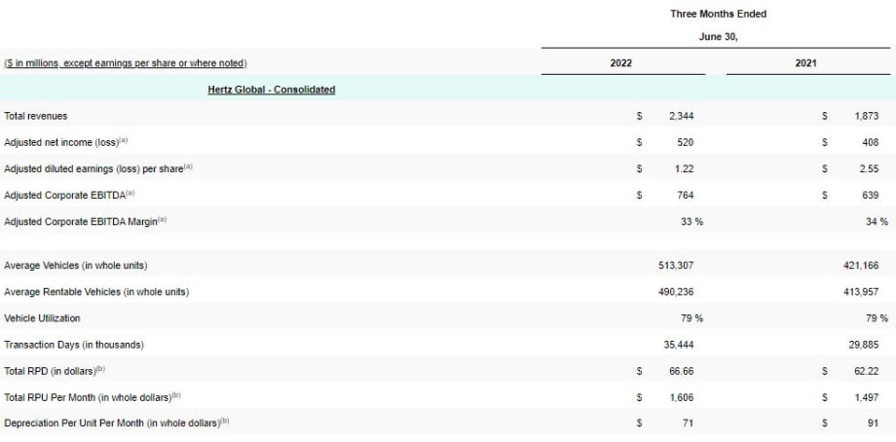Click the '2021' column header

click(805, 63)
